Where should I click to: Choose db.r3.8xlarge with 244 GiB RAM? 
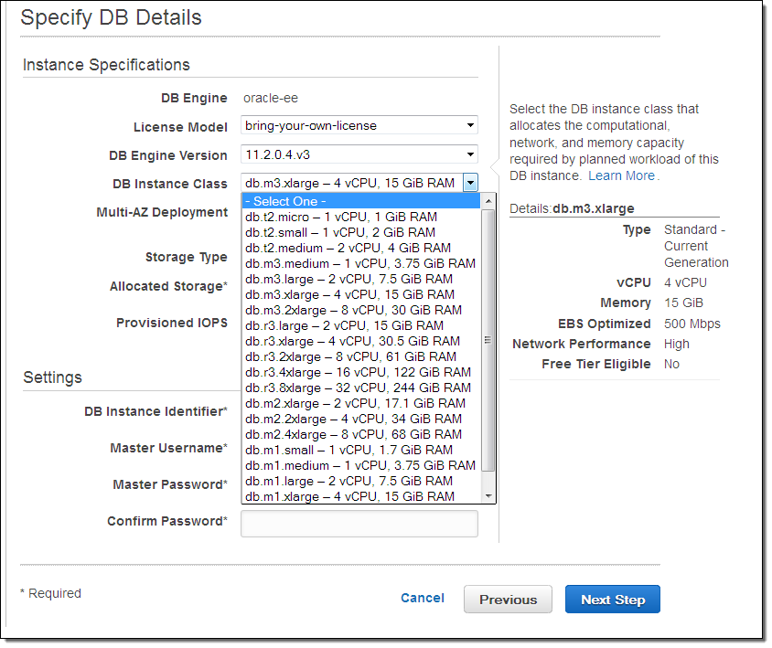(358, 388)
